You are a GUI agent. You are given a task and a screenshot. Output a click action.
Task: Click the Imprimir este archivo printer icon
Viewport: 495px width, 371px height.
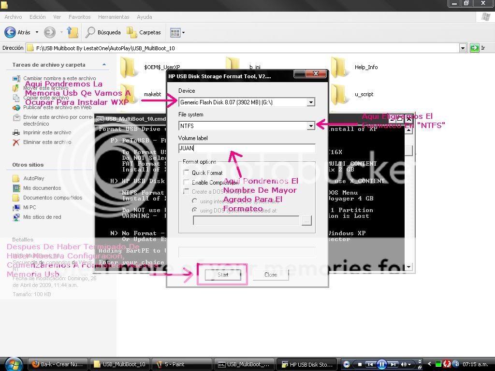16,132
